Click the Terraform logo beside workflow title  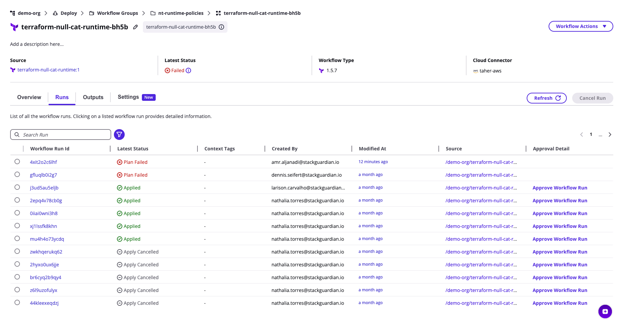pyautogui.click(x=14, y=27)
